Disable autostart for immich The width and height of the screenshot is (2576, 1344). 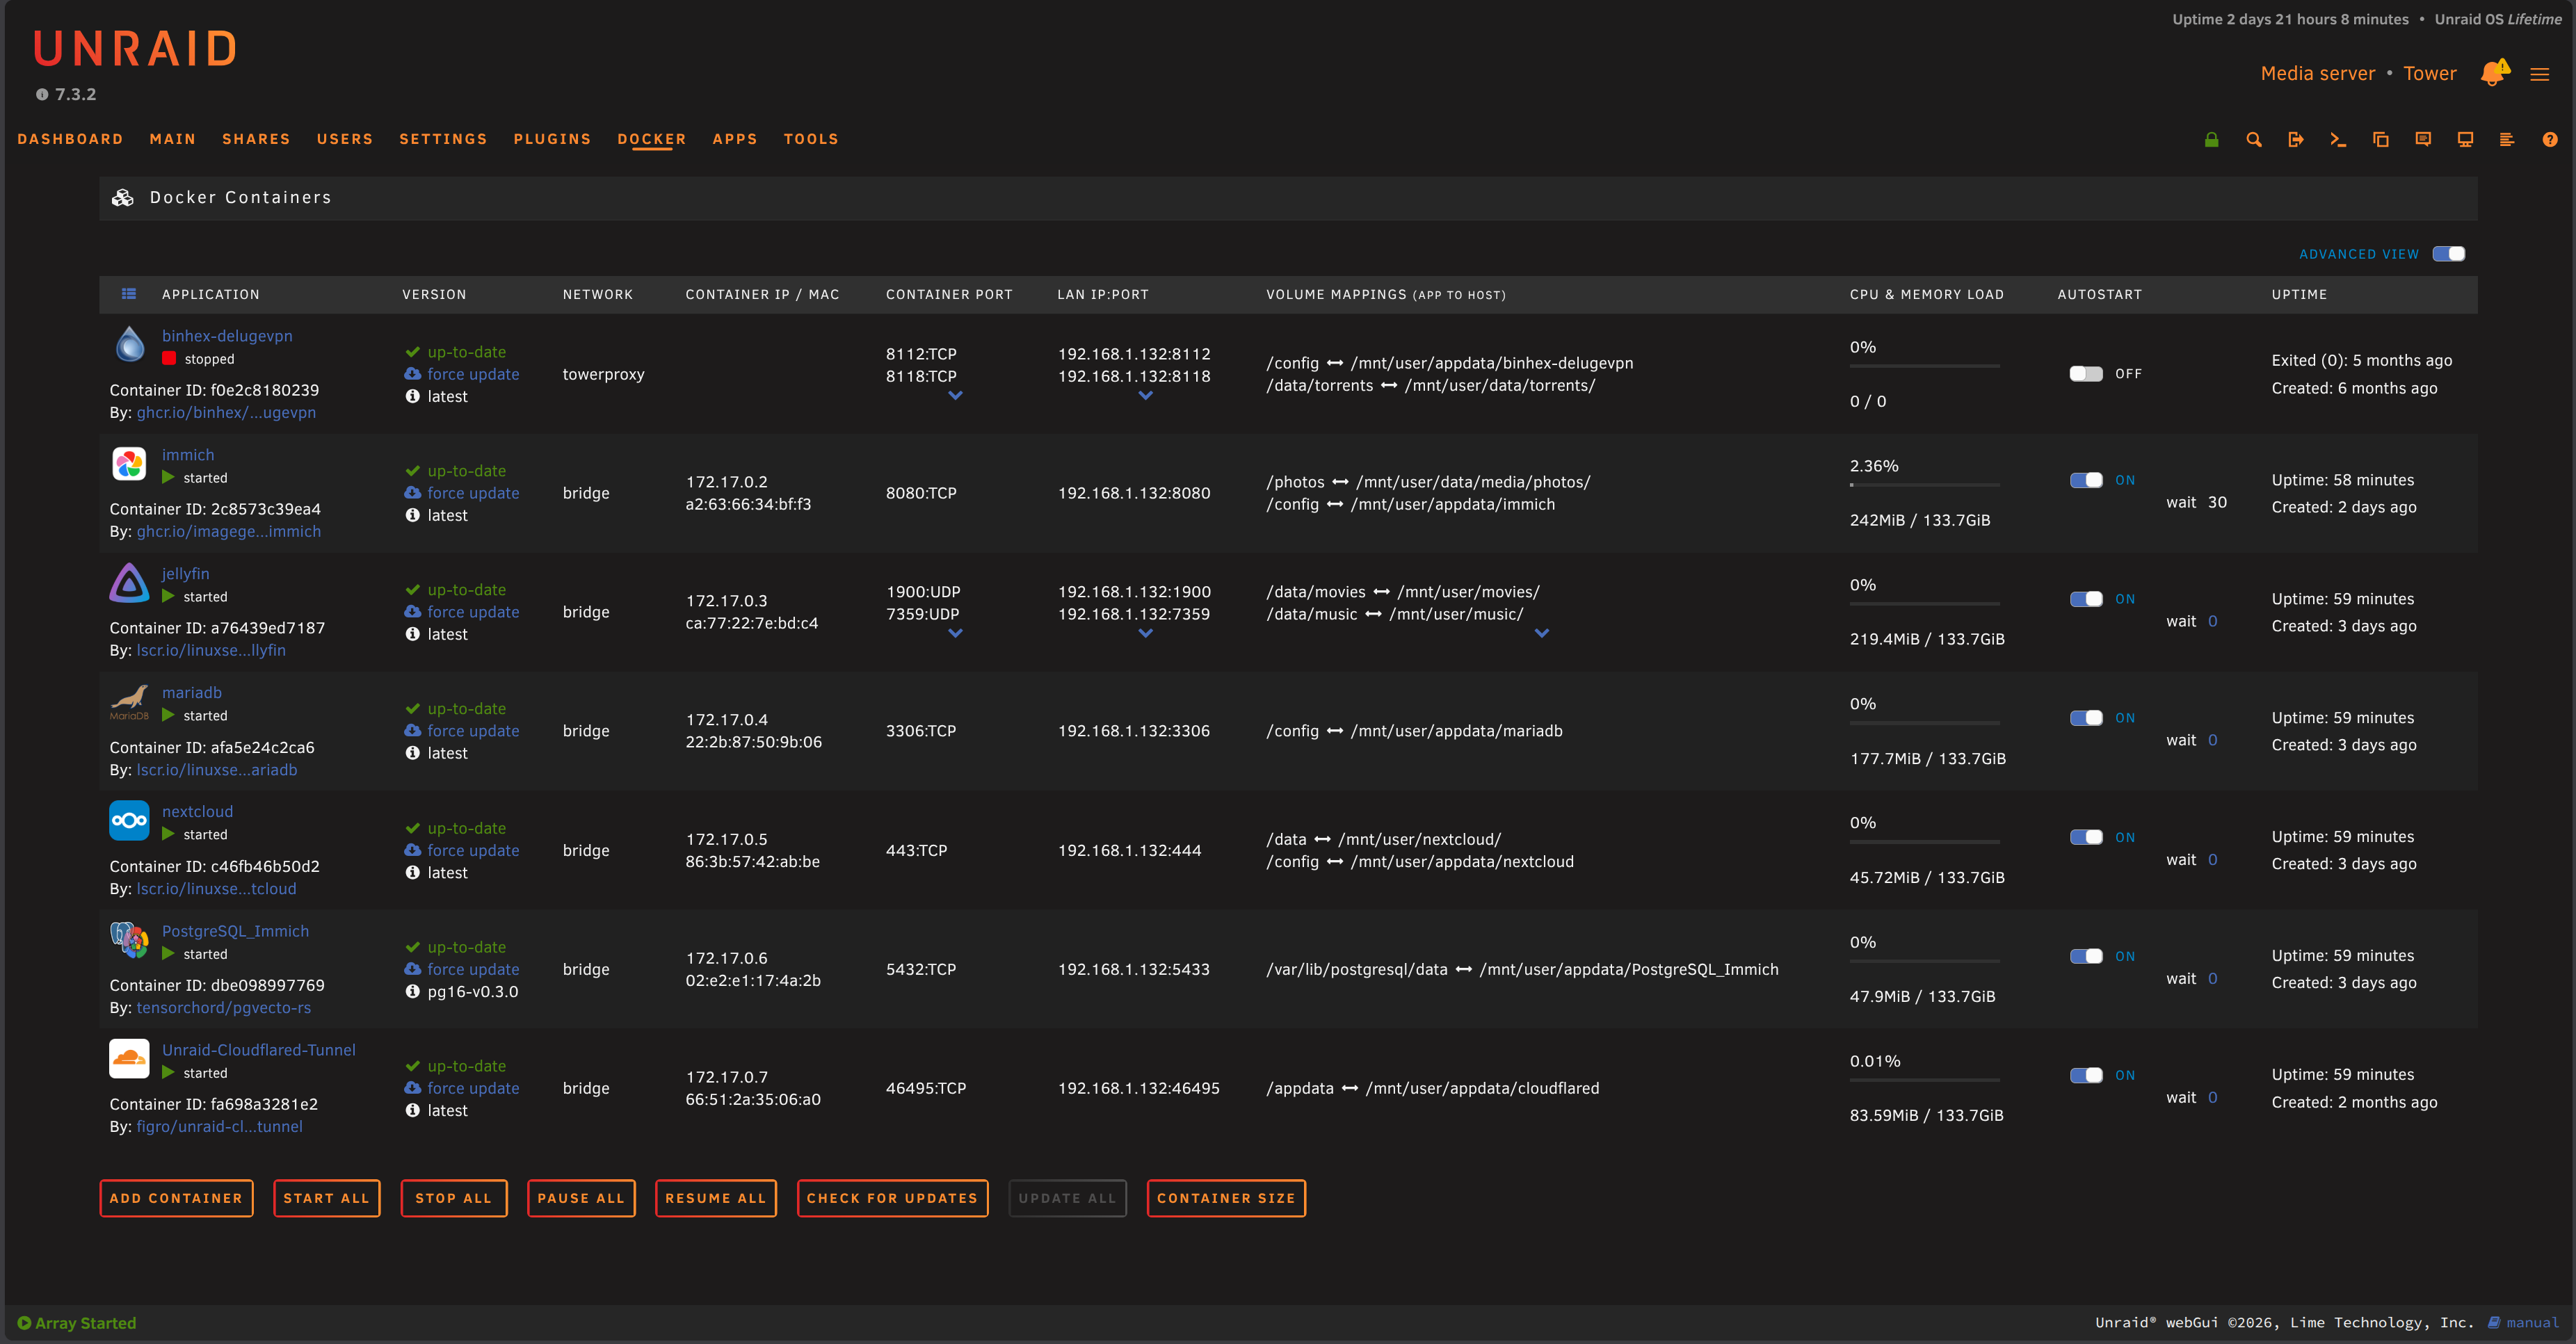(x=2086, y=481)
